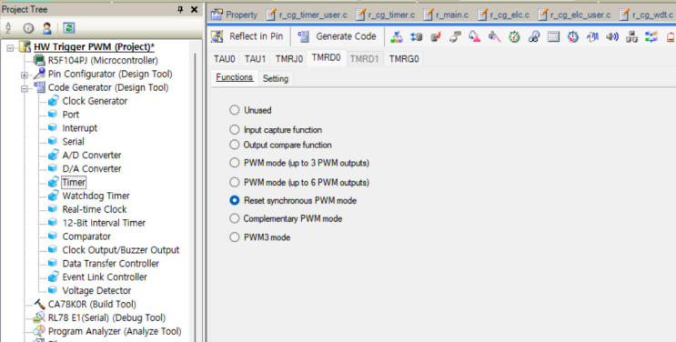The height and width of the screenshot is (342, 676).
Task: Switch to the TAU0 tab
Action: (x=224, y=58)
